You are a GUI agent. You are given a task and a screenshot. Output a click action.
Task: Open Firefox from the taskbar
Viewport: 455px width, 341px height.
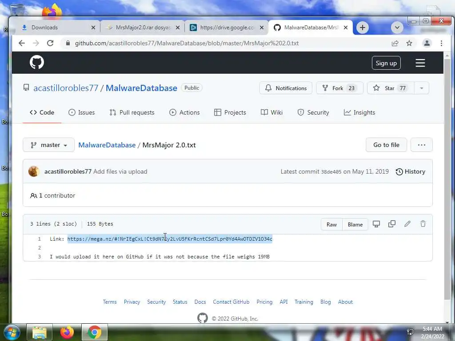click(67, 332)
